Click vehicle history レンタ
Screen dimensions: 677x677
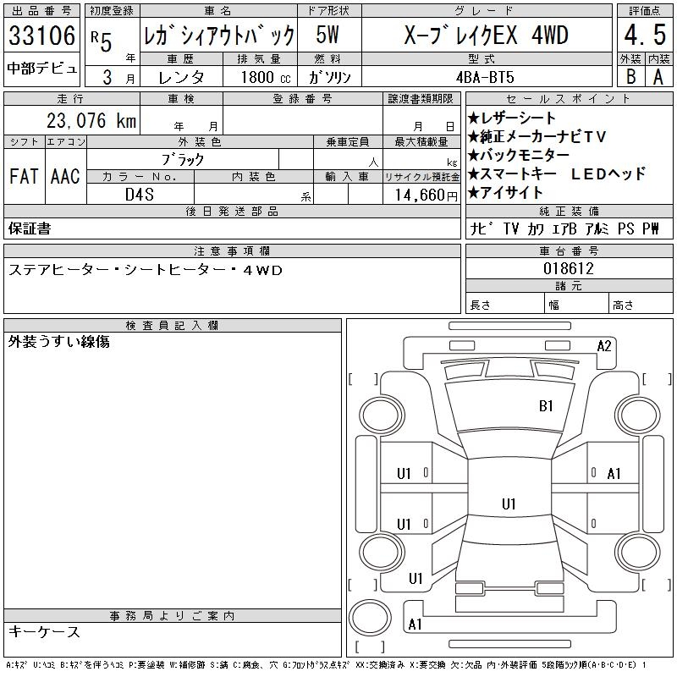181,77
